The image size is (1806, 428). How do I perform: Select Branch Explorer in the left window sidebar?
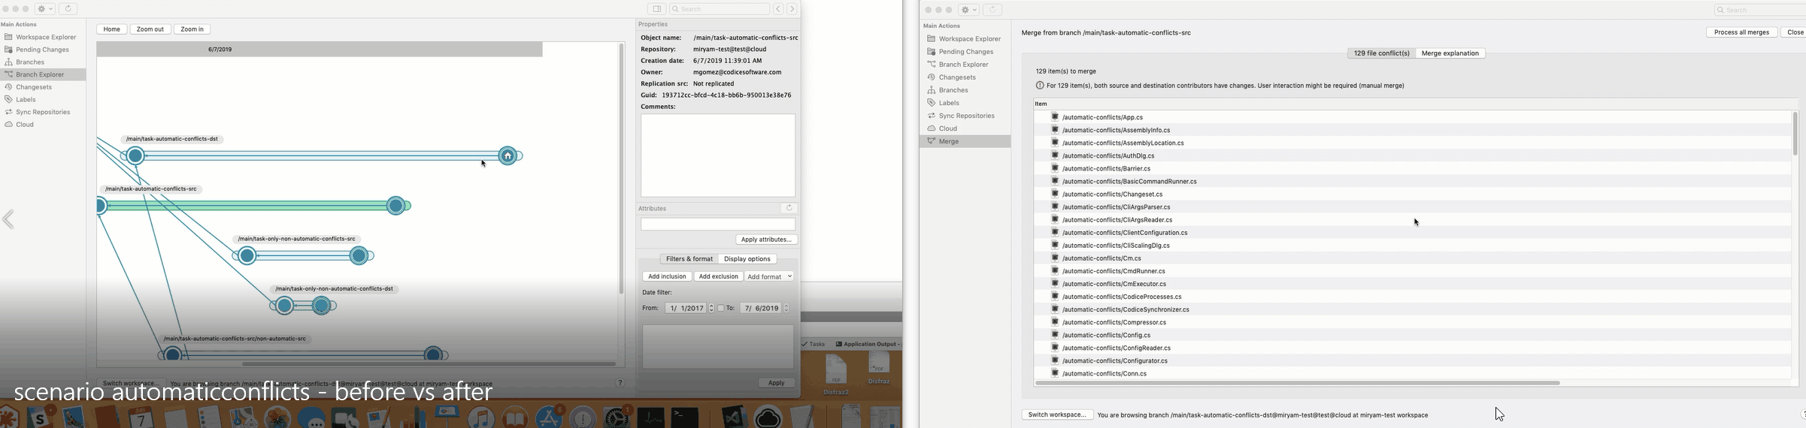pos(43,74)
